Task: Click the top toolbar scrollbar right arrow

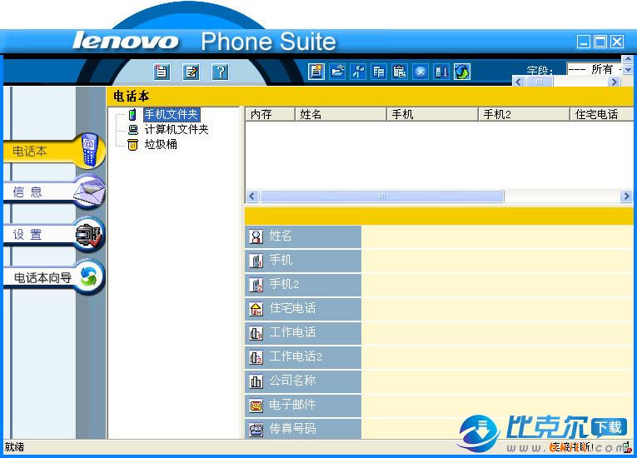Action: (x=615, y=82)
